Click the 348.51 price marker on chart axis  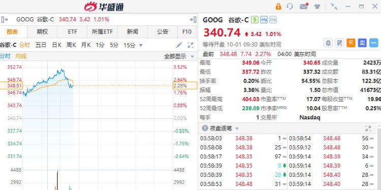point(11,85)
